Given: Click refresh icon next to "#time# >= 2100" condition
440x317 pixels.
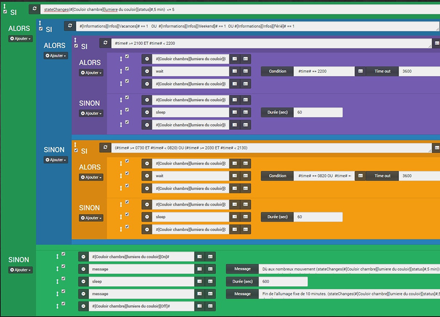Looking at the screenshot, I should 106,43.
